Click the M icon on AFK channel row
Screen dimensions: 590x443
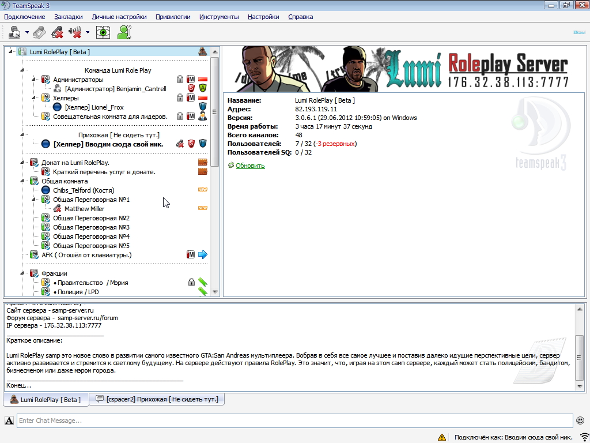191,254
